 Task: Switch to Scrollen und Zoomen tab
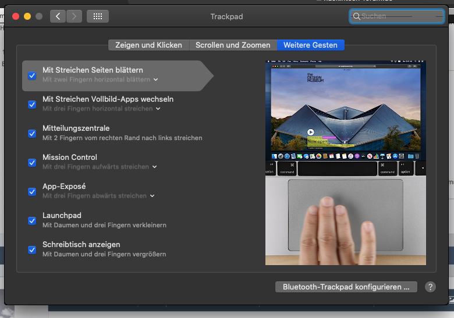pos(233,45)
